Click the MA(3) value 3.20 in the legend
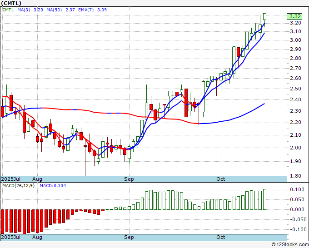The height and width of the screenshot is (248, 309). (x=38, y=10)
